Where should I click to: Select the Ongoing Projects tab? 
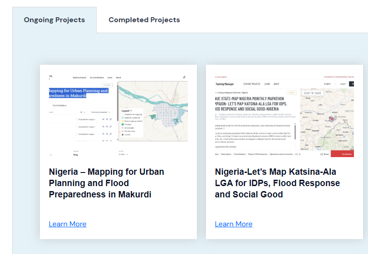tap(54, 20)
